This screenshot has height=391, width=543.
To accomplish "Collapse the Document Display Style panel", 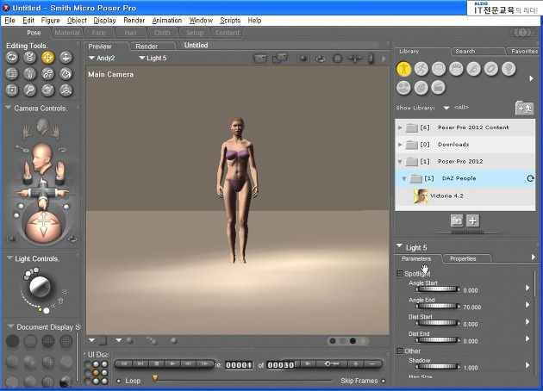I will pyautogui.click(x=10, y=326).
